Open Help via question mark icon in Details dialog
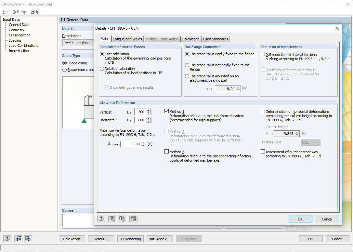 (101, 219)
